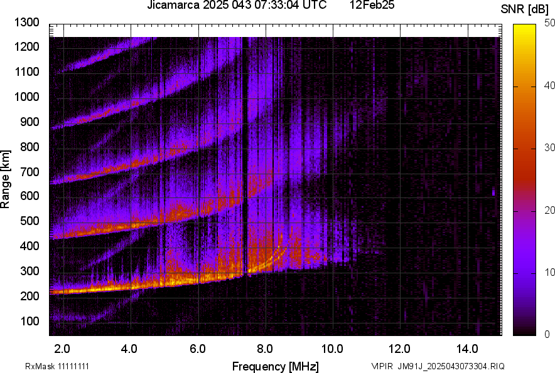Click y-axis tick label '1300'
The width and height of the screenshot is (555, 373).
pyautogui.click(x=26, y=23)
